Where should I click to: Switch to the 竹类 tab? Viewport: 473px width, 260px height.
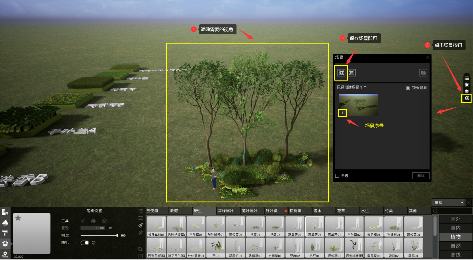[x=395, y=211]
